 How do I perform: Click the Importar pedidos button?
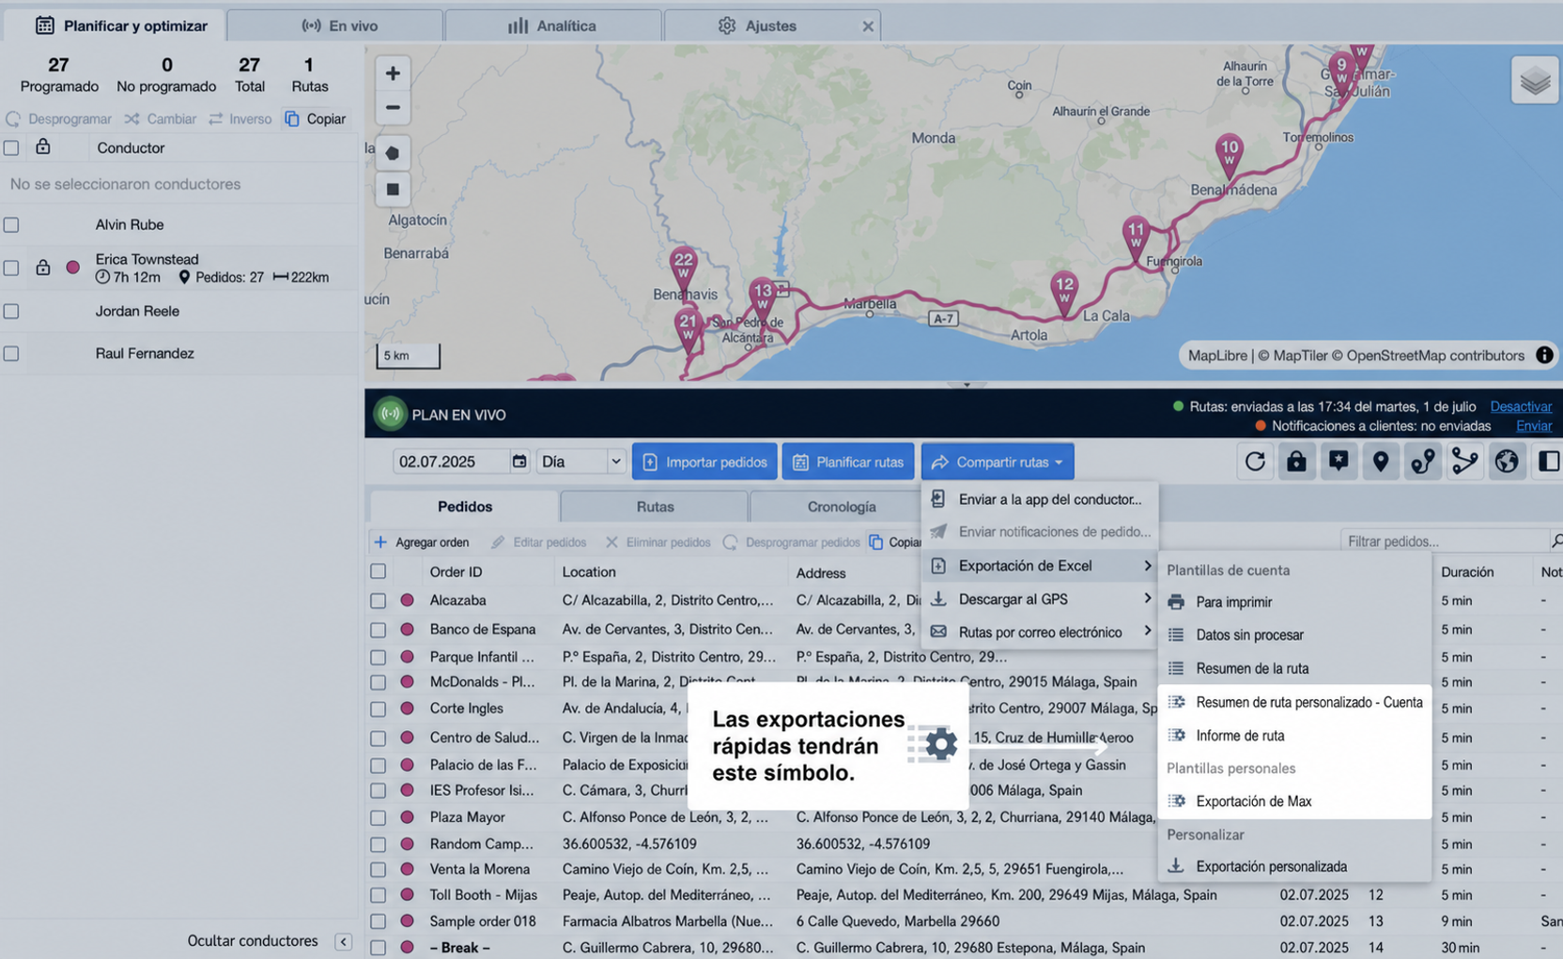tap(704, 461)
